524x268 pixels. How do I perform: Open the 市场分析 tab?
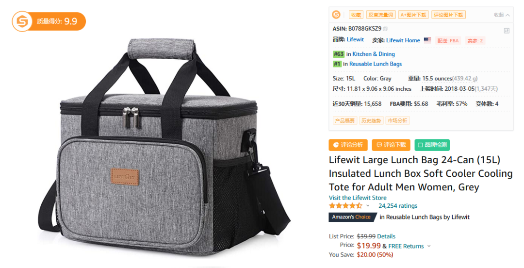397,120
